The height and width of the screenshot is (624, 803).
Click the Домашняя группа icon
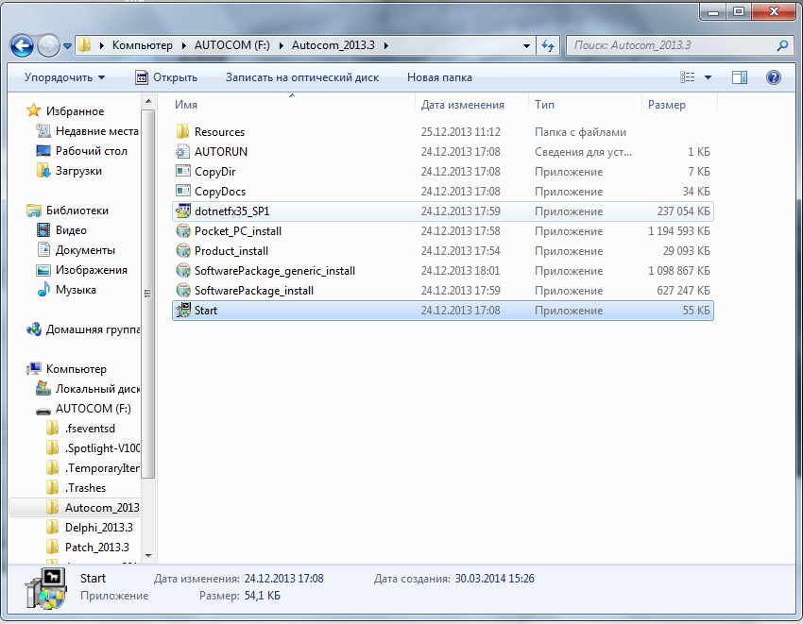pos(34,329)
